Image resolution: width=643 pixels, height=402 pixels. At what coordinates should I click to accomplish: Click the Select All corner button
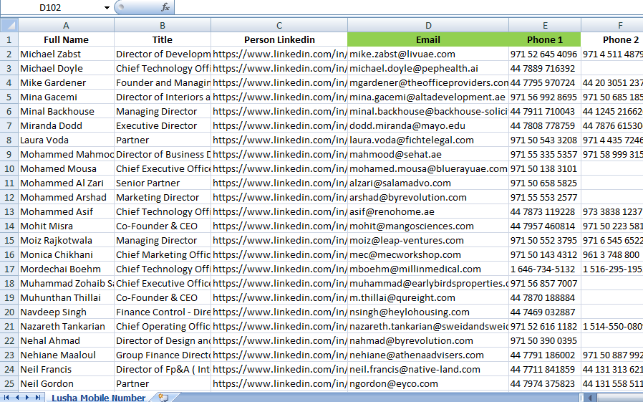coord(9,25)
